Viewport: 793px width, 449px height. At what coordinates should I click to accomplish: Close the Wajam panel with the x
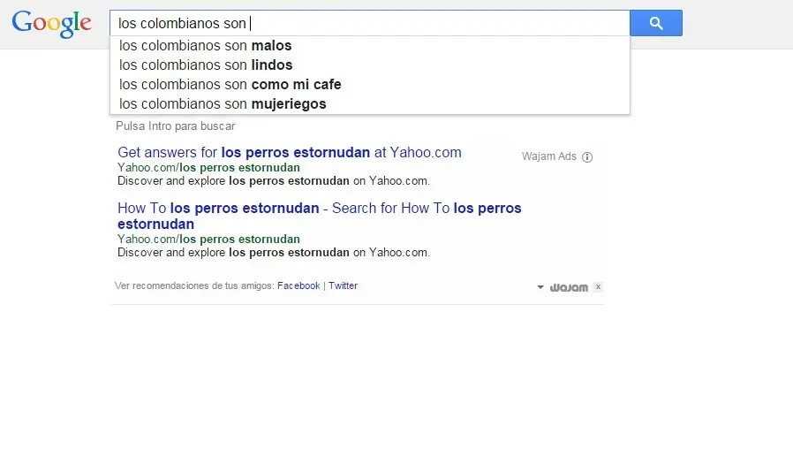(x=598, y=287)
